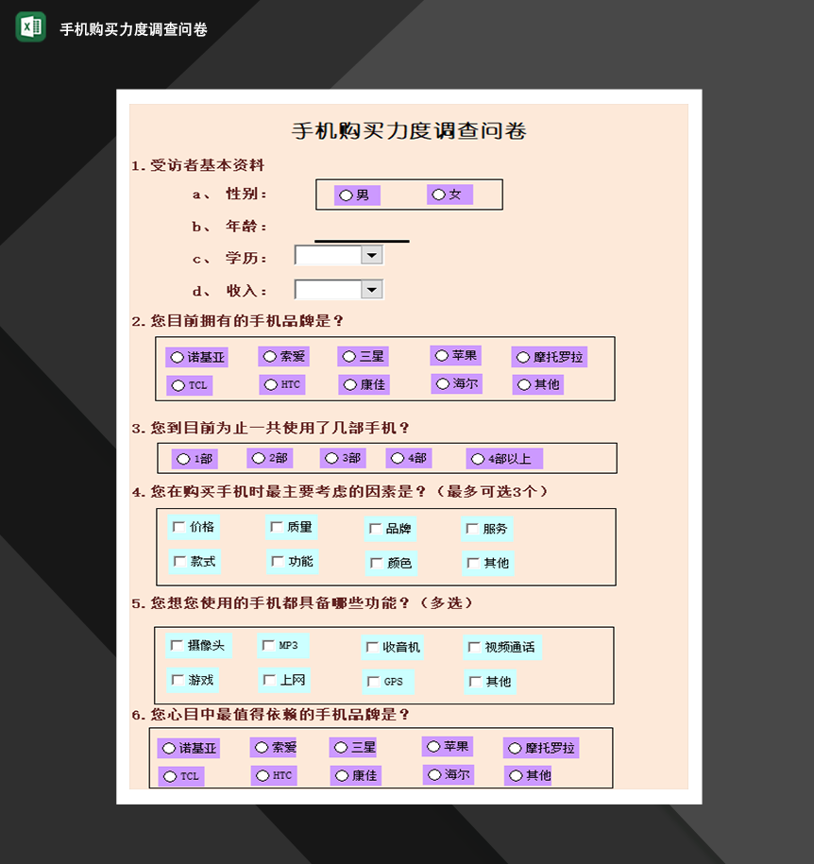
Task: Choose 4部以上 for phones used so far
Action: (x=479, y=458)
